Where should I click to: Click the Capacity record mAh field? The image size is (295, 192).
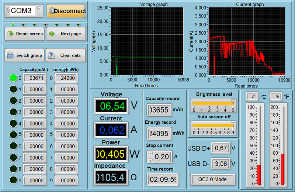(x=159, y=110)
